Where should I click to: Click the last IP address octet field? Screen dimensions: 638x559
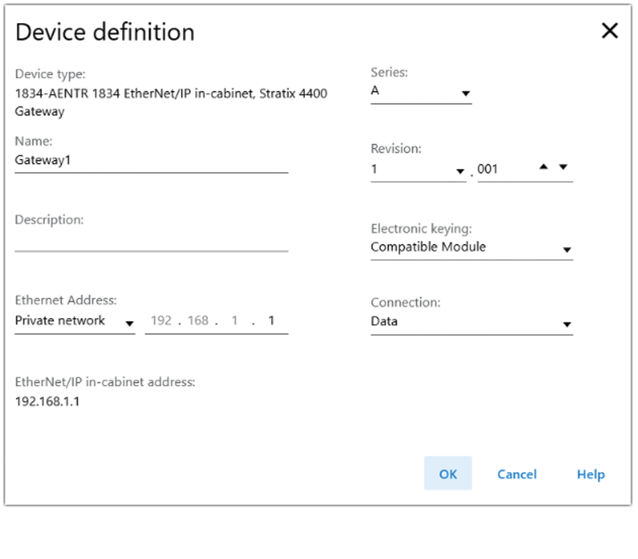coord(272,321)
